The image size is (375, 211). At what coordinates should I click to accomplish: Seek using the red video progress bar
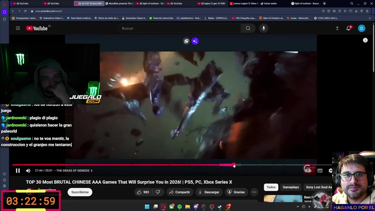coord(173,165)
